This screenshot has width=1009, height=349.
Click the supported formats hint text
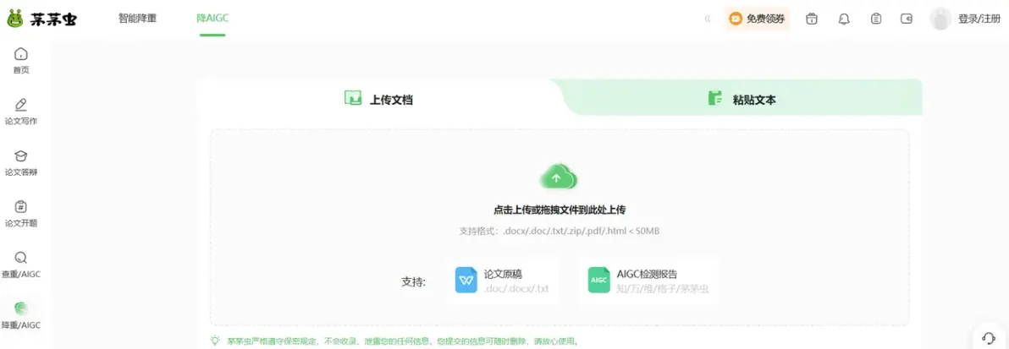pos(560,230)
